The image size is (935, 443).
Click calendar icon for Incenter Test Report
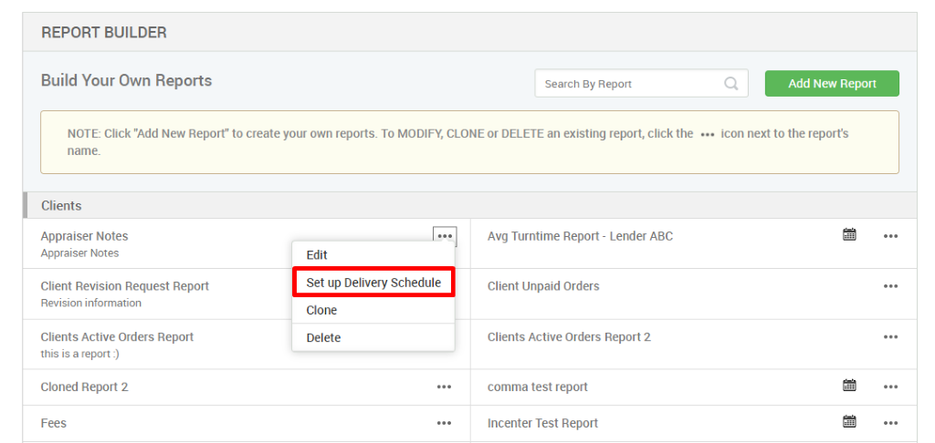coord(850,421)
